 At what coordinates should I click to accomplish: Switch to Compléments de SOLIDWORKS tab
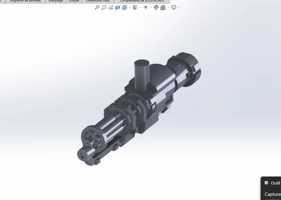click(142, 1)
